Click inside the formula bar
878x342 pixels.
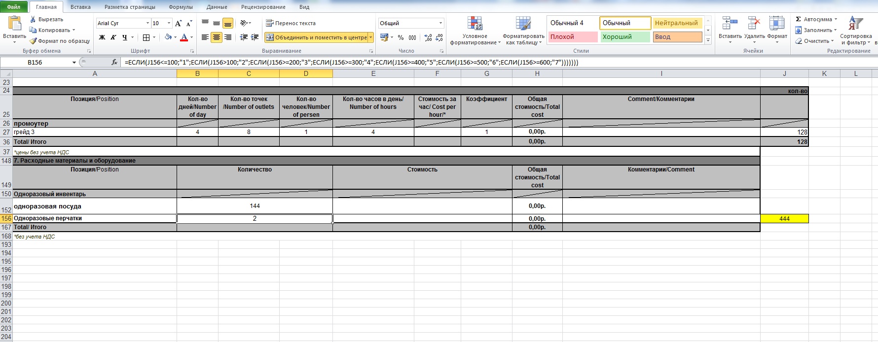(x=498, y=63)
